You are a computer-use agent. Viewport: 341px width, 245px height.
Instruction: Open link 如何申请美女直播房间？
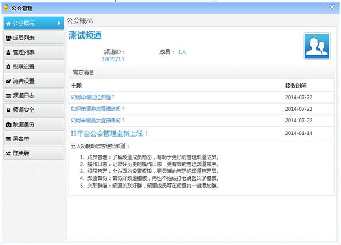[x=98, y=120]
